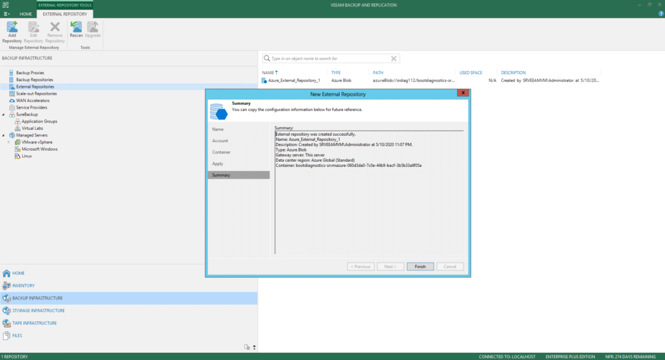665x360 pixels.
Task: Select the Summary wizard step
Action: point(238,175)
